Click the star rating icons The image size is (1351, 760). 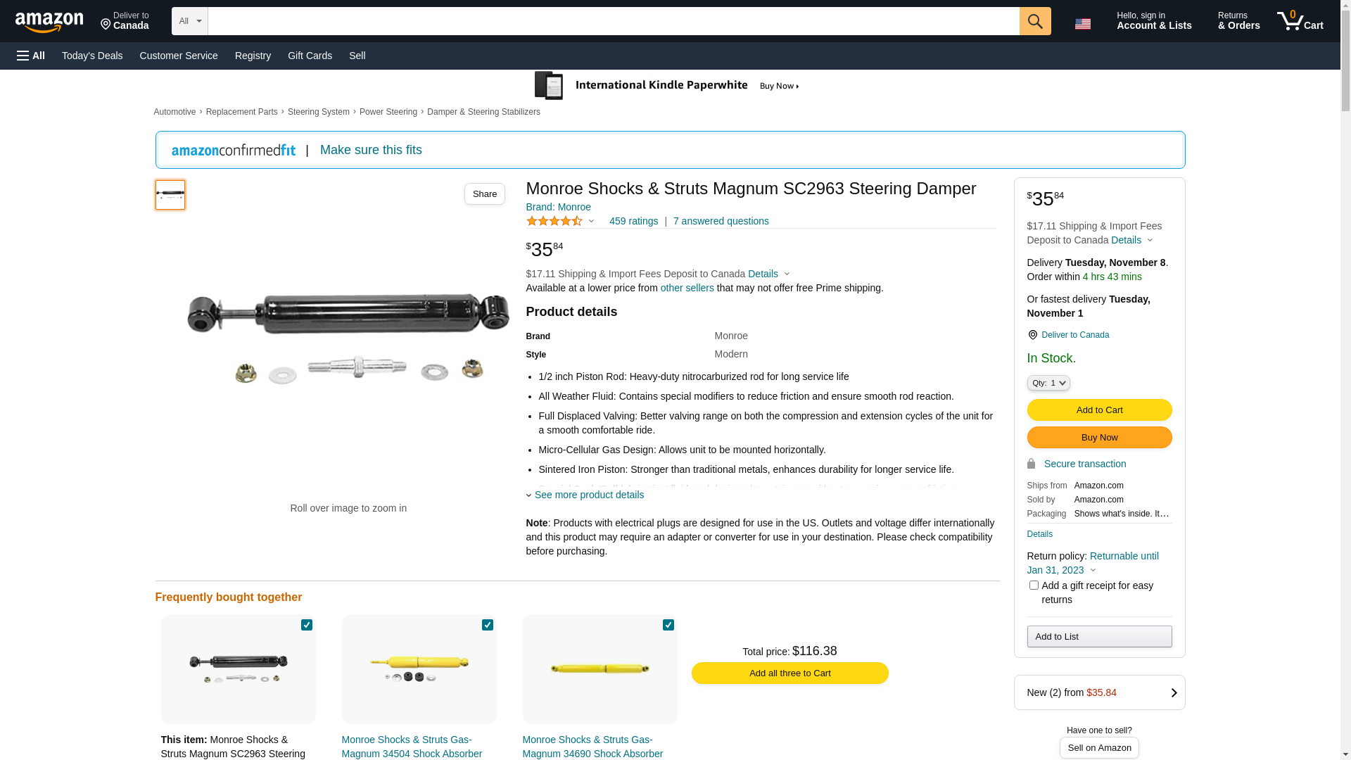[x=554, y=221]
